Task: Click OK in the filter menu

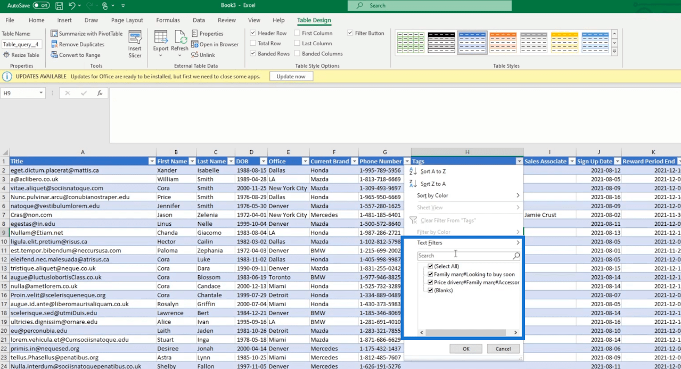Action: pos(466,349)
